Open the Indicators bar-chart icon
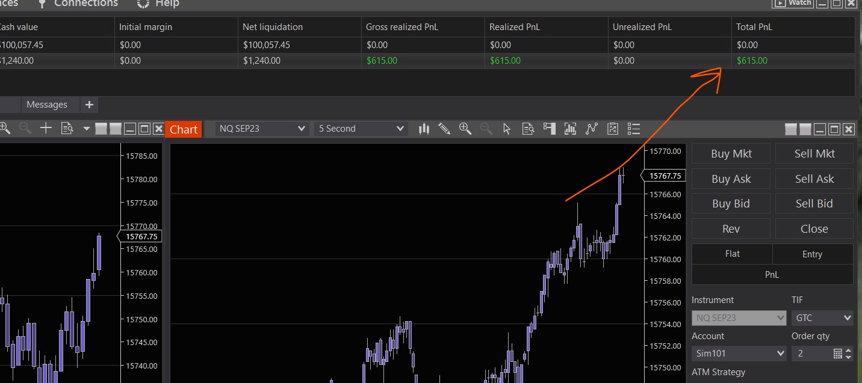This screenshot has width=862, height=383. pos(570,129)
